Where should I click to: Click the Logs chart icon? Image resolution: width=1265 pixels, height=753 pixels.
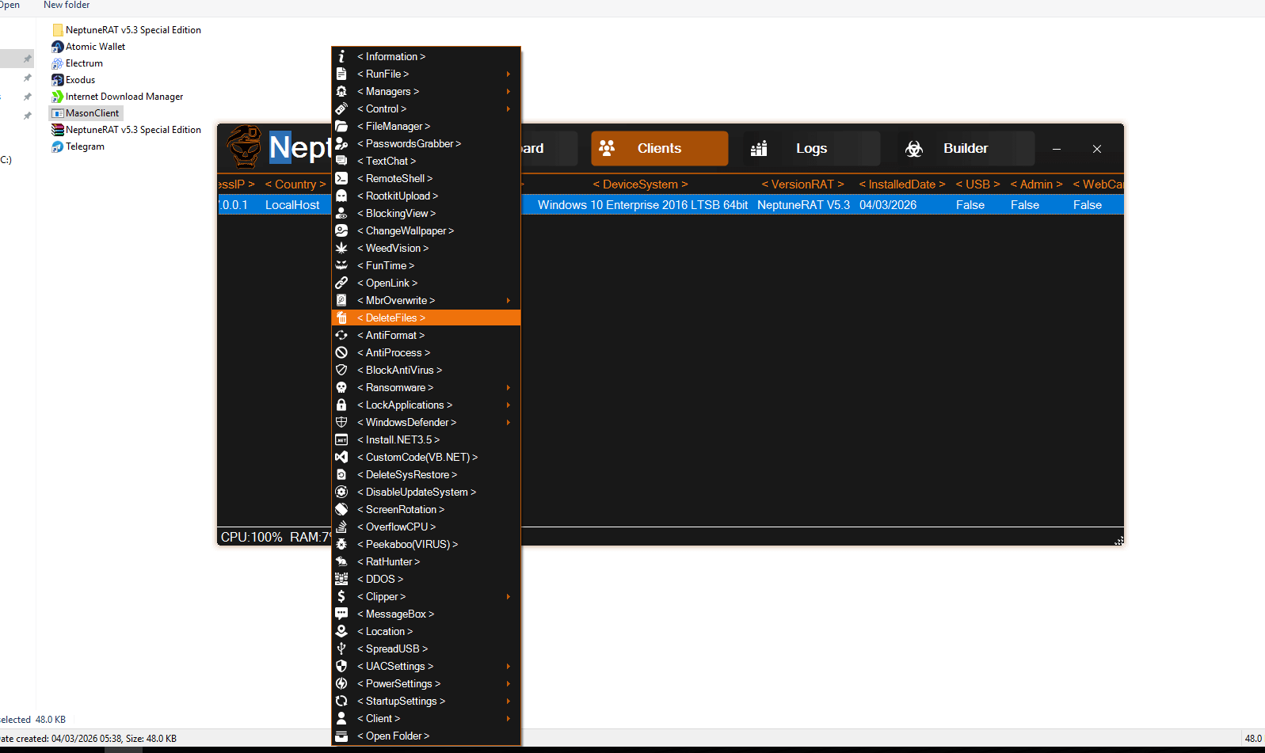[759, 149]
